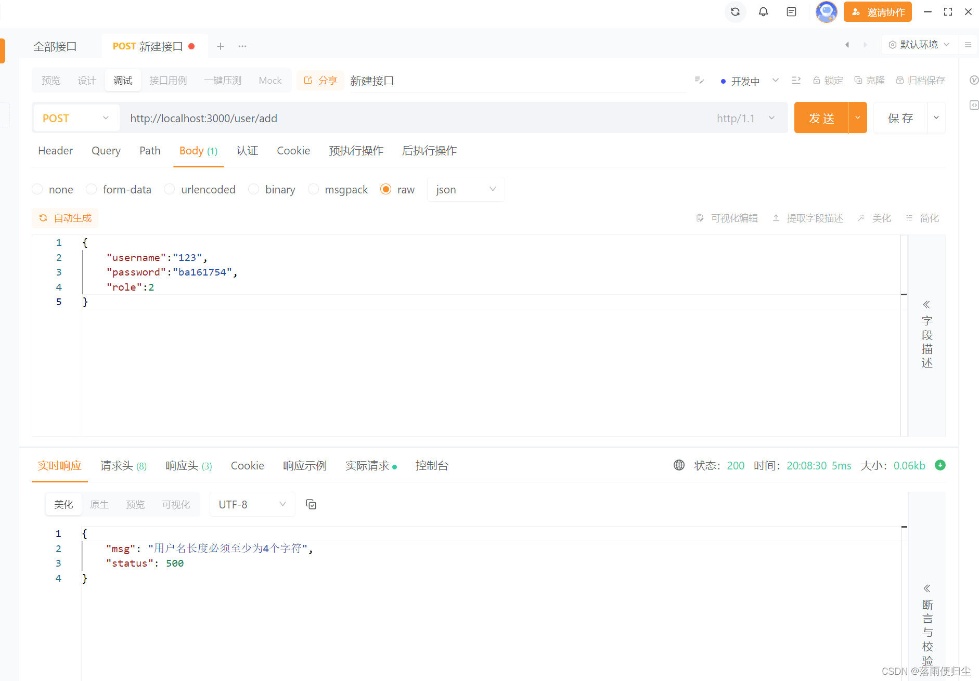The image size is (979, 681).
Task: Open the 控制台 console tab
Action: (432, 466)
